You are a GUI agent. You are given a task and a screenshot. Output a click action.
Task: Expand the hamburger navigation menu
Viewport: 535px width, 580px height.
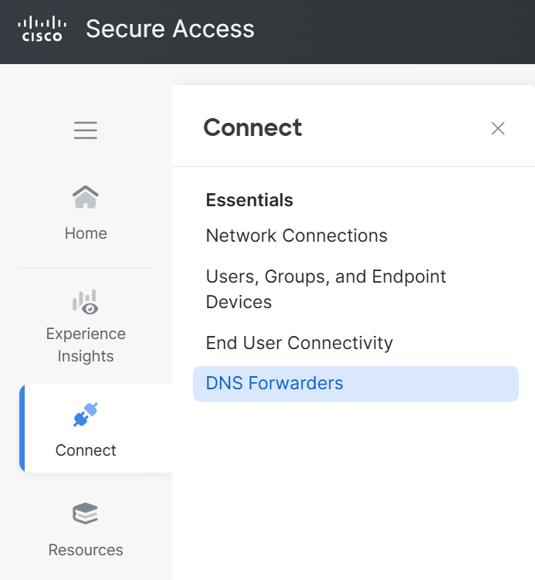86,131
